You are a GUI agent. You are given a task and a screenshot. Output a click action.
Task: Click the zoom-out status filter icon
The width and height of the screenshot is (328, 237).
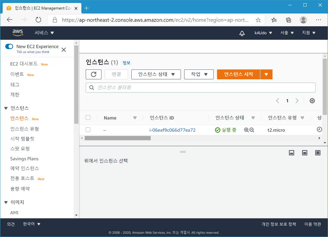click(x=251, y=130)
